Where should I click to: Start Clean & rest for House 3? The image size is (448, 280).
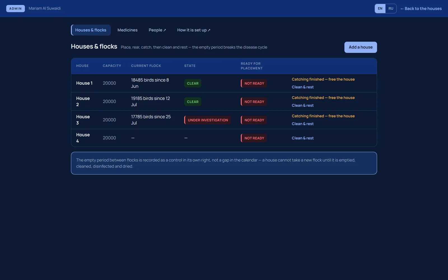[302, 124]
